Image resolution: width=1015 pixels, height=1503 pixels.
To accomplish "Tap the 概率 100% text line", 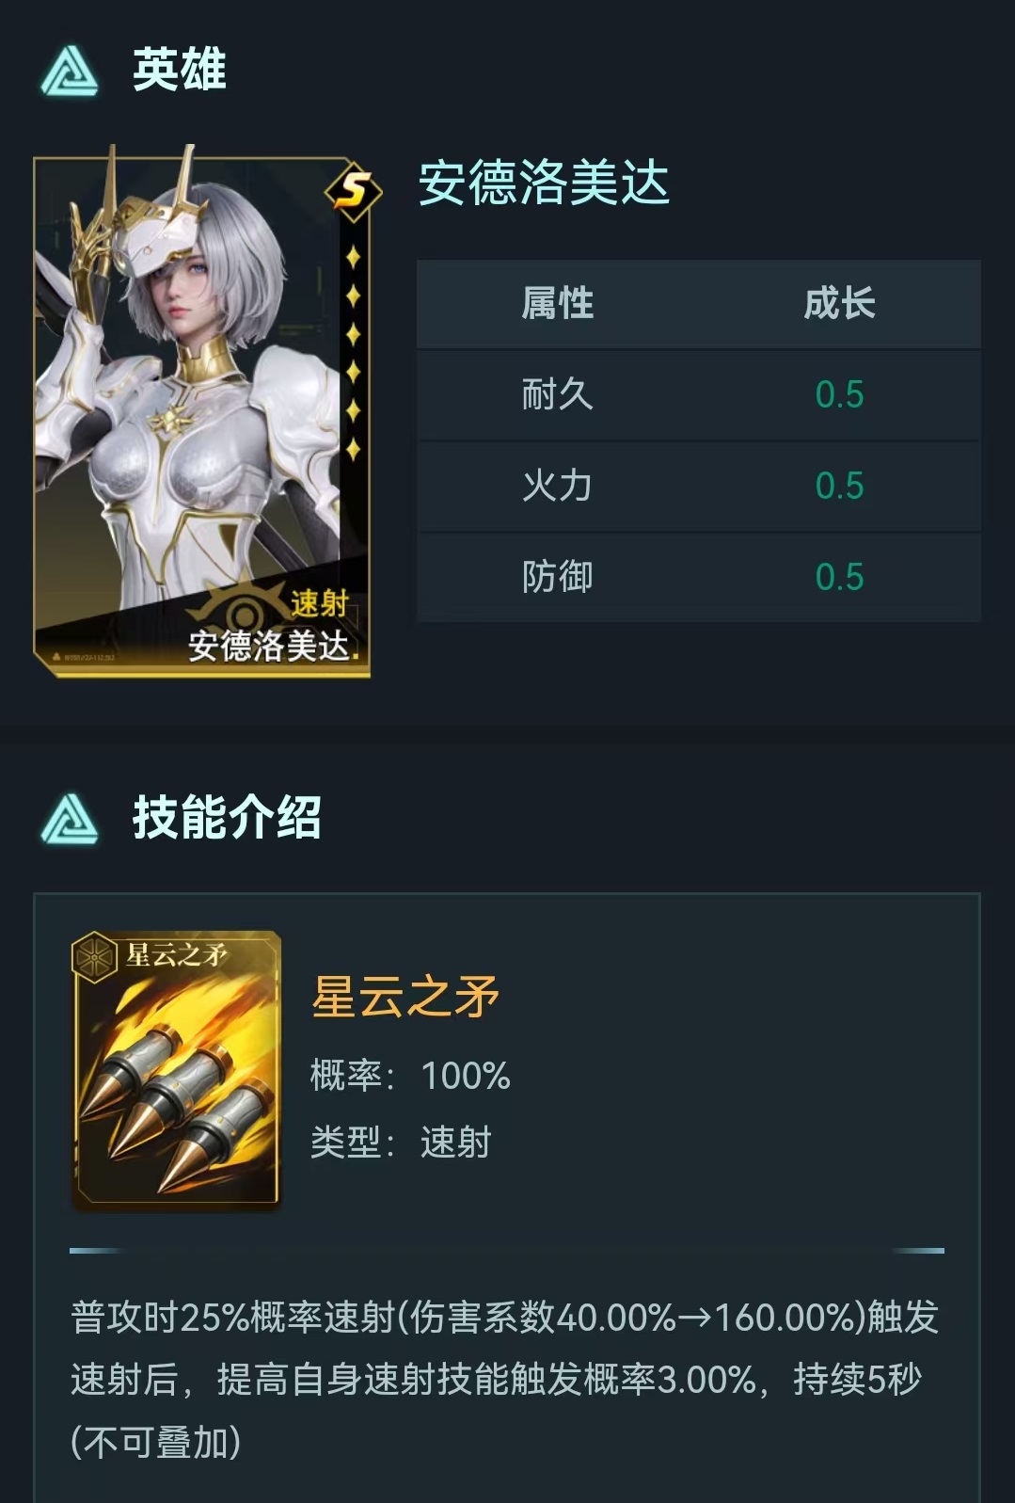I will pos(410,1075).
